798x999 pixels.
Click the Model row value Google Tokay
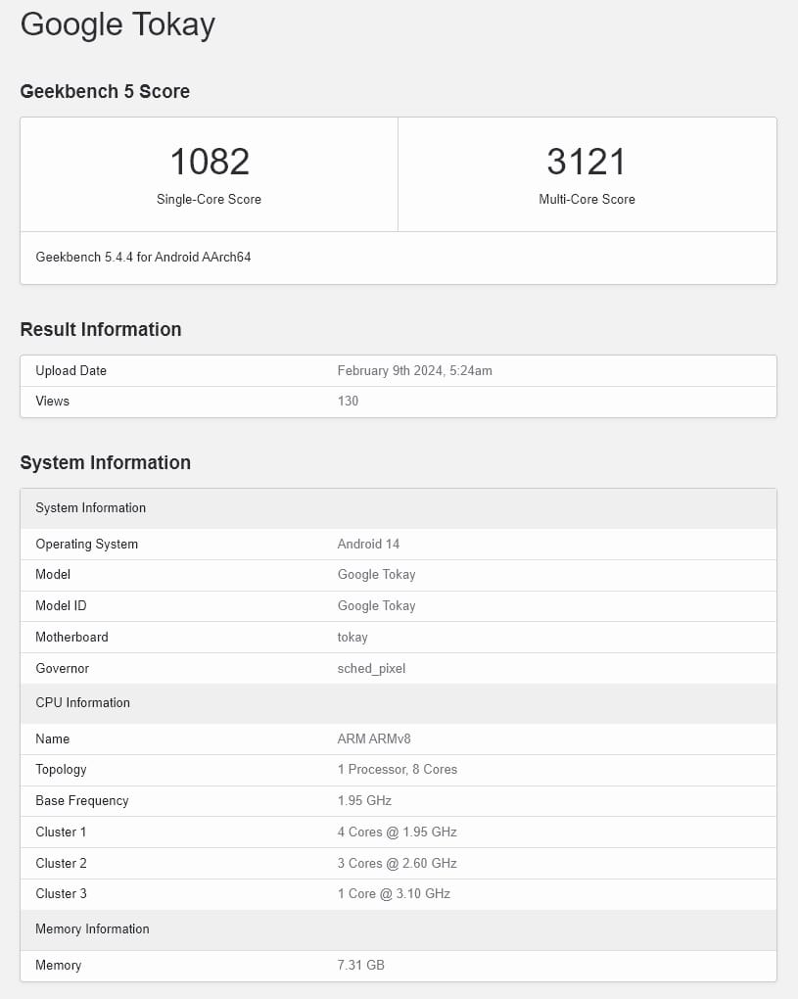(376, 575)
